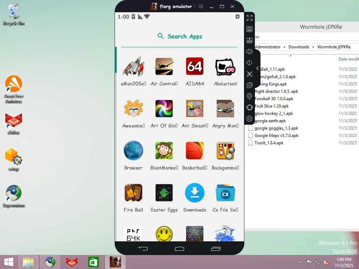
Task: Open Fire Ball app
Action: click(134, 193)
